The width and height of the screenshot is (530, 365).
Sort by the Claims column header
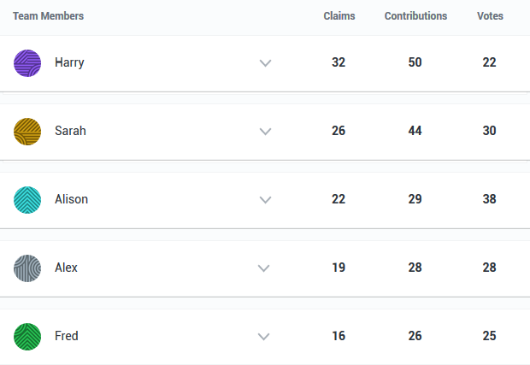[x=339, y=16]
